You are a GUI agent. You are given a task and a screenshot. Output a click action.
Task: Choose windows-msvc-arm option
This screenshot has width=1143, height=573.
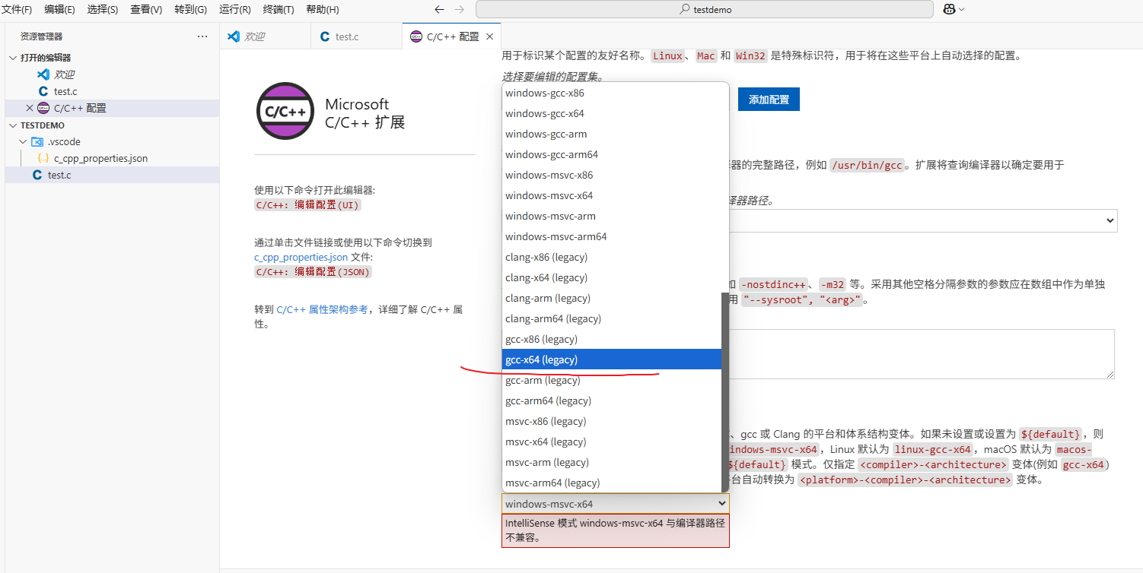(x=612, y=216)
